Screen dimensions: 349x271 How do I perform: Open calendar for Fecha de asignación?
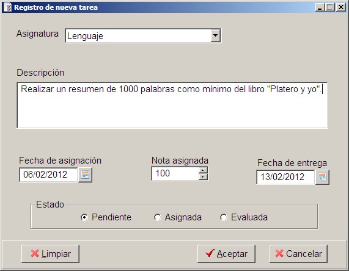(85, 175)
